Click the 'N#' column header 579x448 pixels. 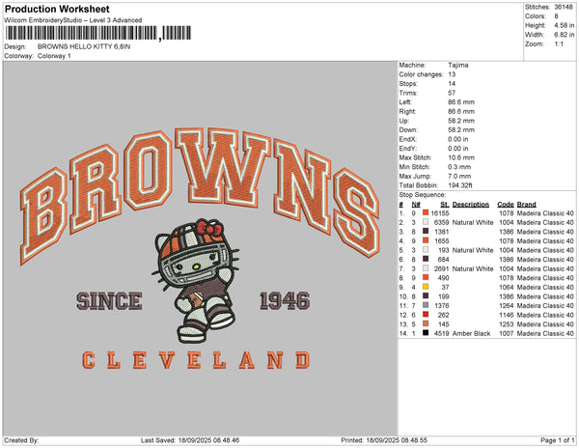416,205
